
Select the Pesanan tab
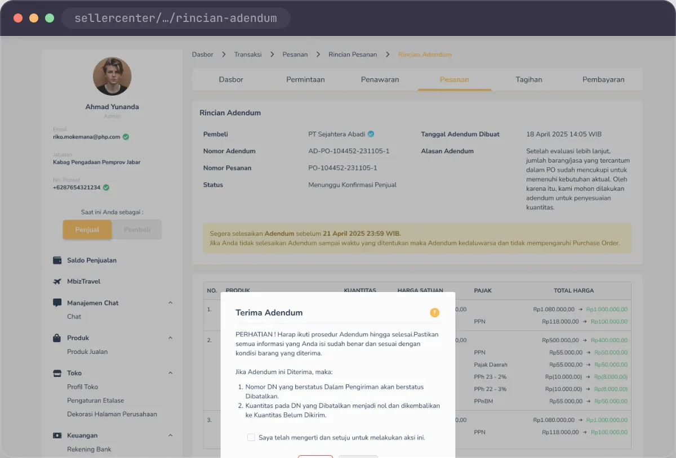point(455,79)
